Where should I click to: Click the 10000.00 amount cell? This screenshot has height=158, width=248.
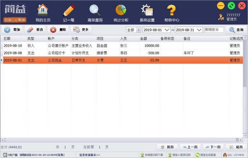[152, 46]
